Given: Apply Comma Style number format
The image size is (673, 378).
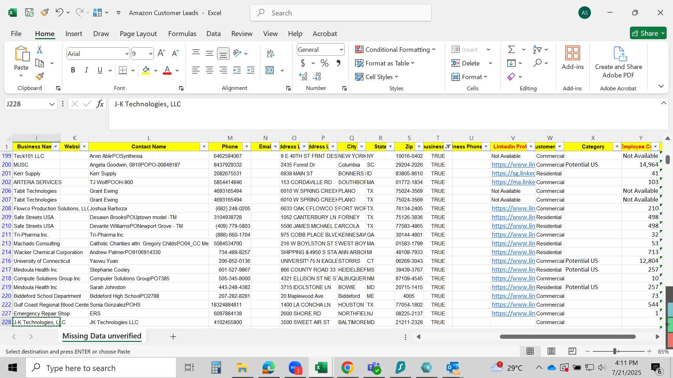Looking at the screenshot, I should [x=338, y=63].
